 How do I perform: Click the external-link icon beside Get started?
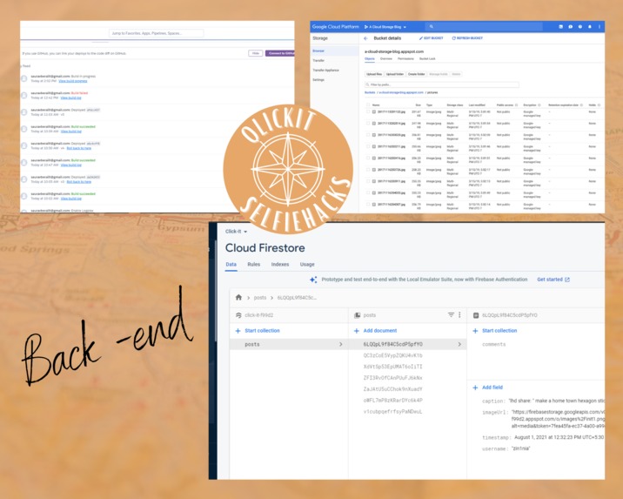click(x=567, y=280)
